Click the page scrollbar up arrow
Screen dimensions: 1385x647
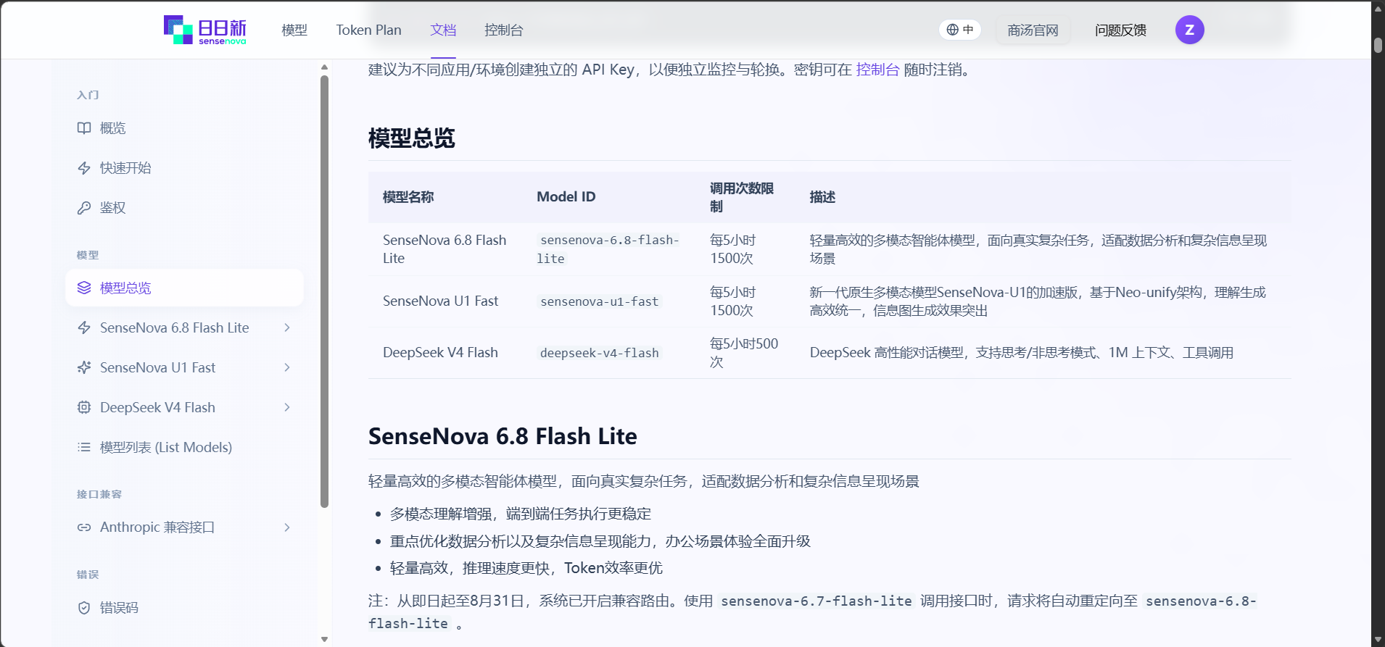pos(1378,8)
